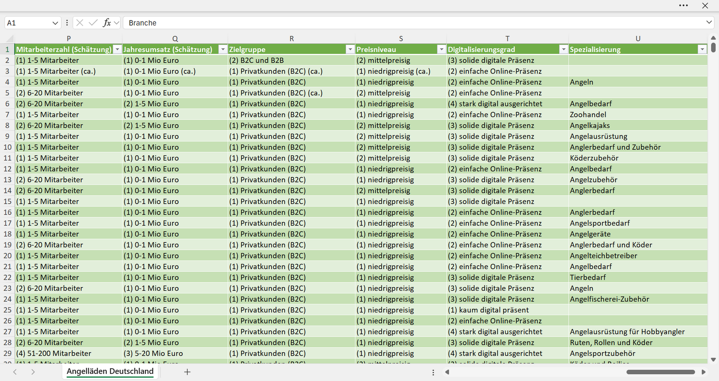
Task: Click the sheet tab bar dots handle
Action: pos(433,372)
